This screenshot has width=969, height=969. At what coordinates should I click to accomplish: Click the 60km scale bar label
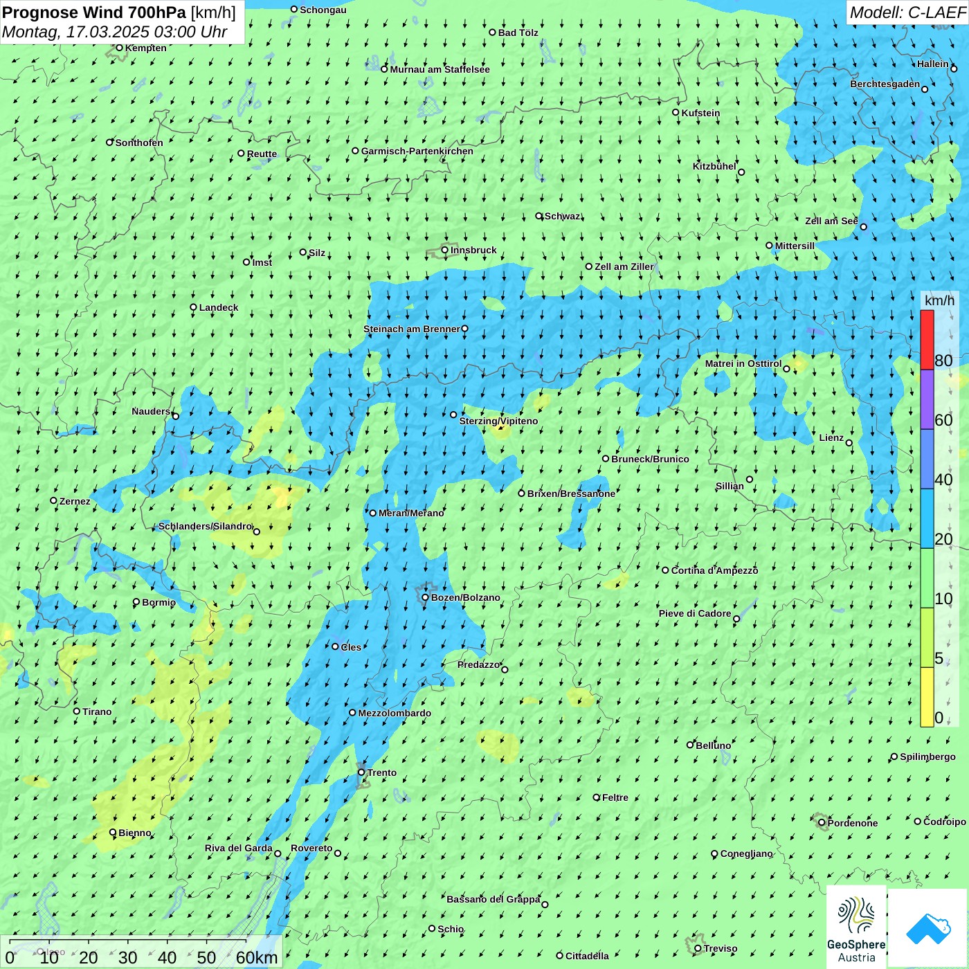coord(257,957)
